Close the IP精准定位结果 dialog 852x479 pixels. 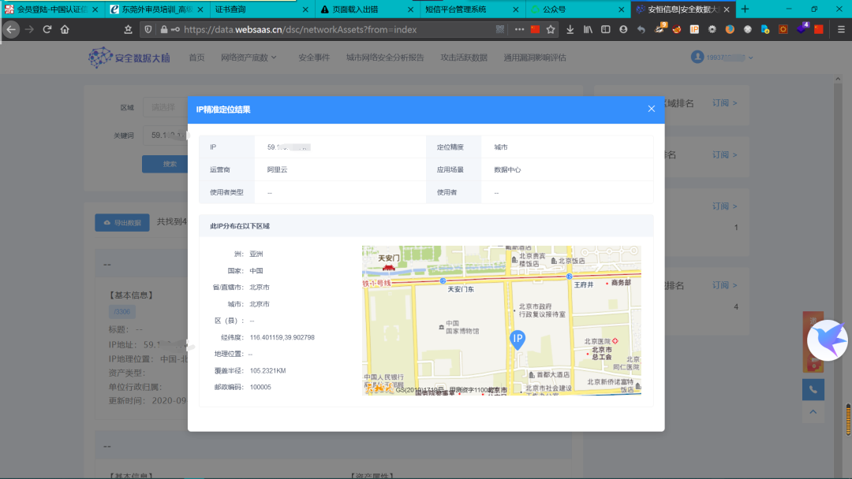pos(651,109)
